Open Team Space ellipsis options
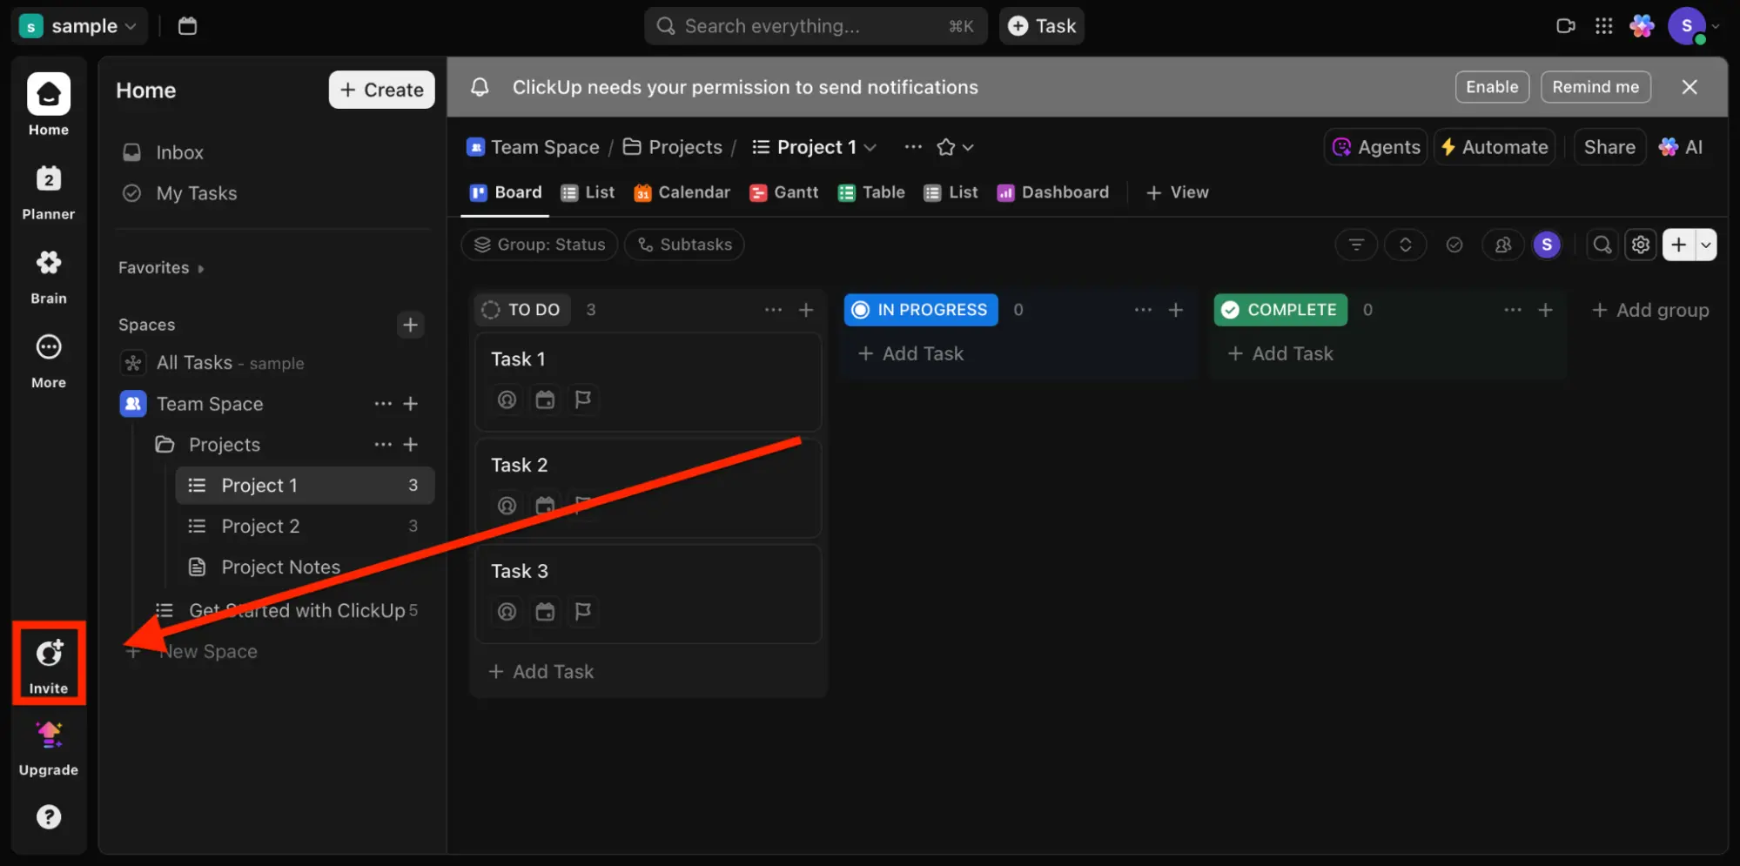The height and width of the screenshot is (866, 1740). point(383,404)
